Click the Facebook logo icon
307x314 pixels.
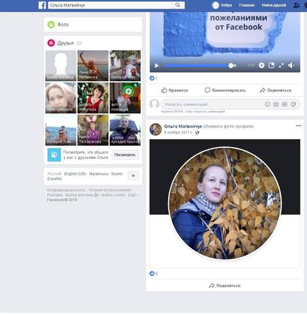[43, 5]
